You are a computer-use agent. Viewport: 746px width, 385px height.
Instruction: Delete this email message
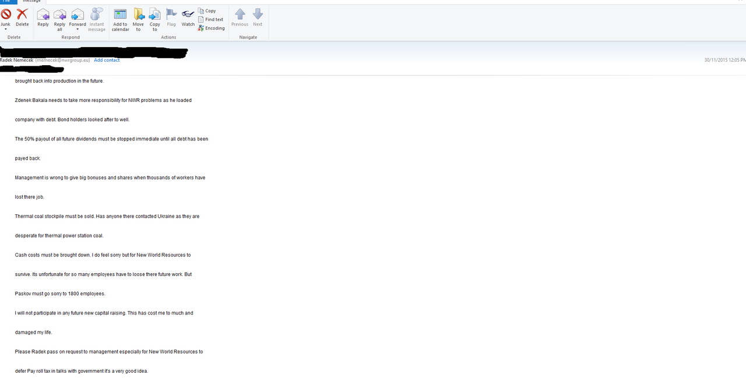coord(22,17)
